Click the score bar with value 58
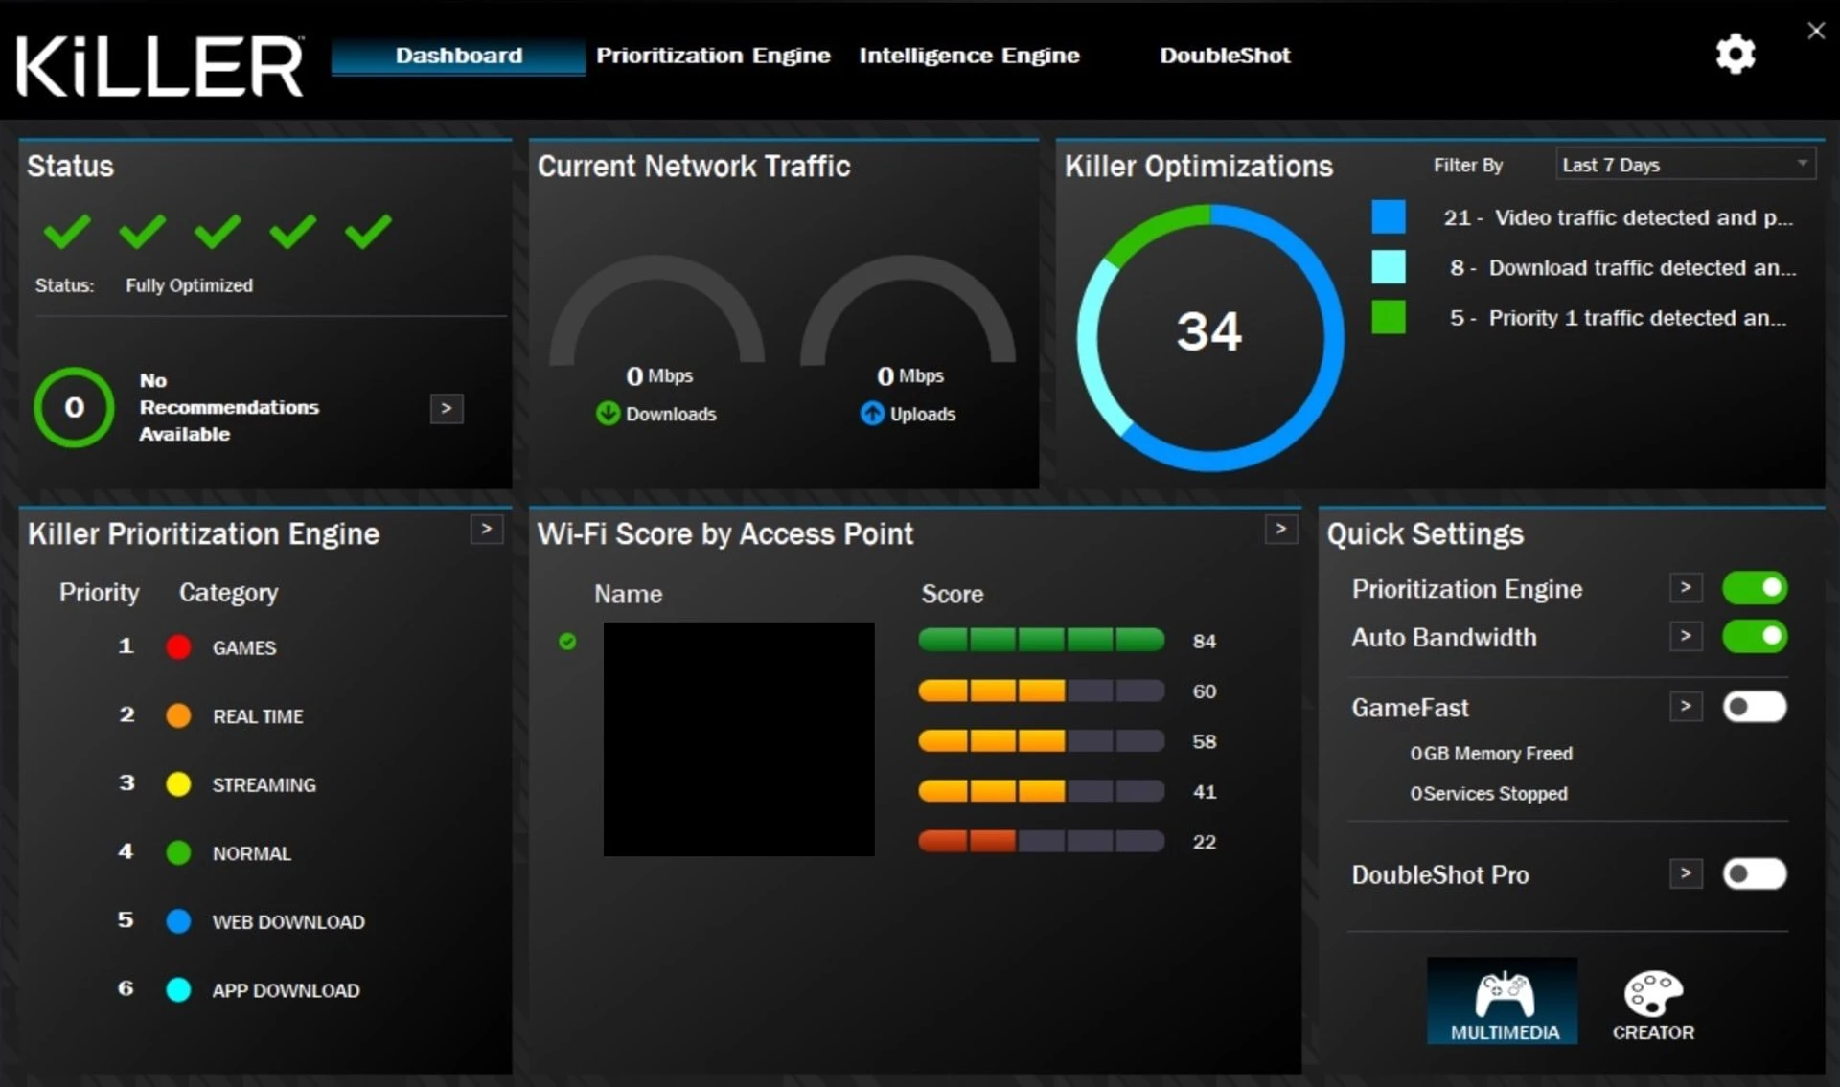Image resolution: width=1840 pixels, height=1087 pixels. [1041, 740]
